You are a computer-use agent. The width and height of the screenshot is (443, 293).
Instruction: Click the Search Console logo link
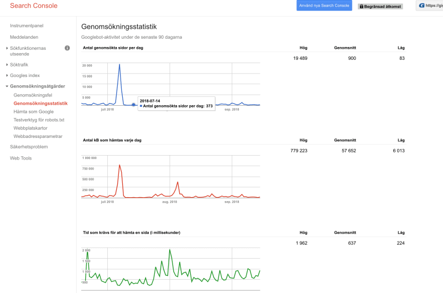(x=34, y=6)
